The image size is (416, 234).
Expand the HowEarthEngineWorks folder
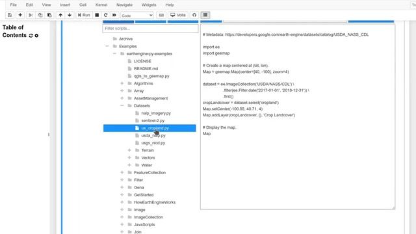(x=122, y=202)
